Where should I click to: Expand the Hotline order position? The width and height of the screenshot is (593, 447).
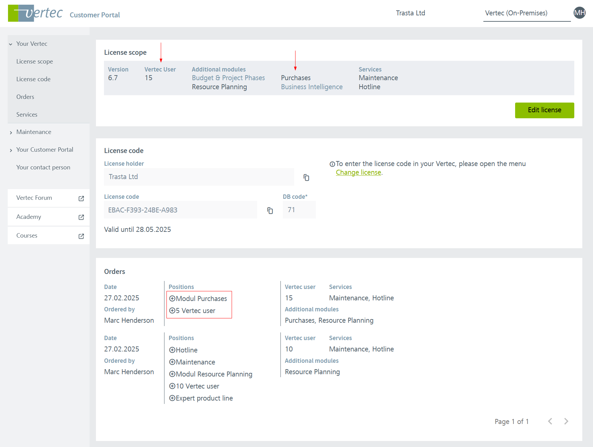pos(172,350)
